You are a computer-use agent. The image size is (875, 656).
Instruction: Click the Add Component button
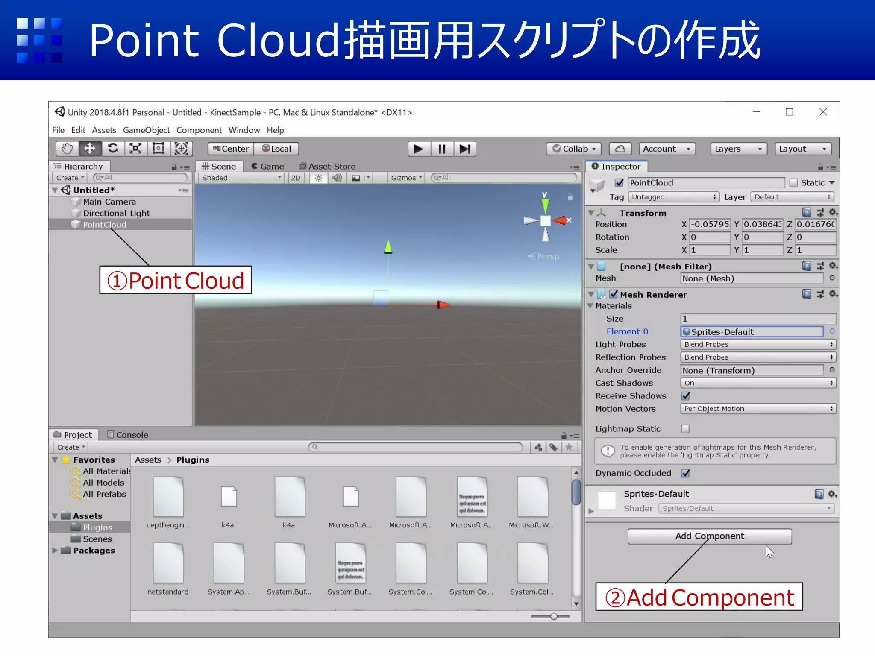pos(710,536)
